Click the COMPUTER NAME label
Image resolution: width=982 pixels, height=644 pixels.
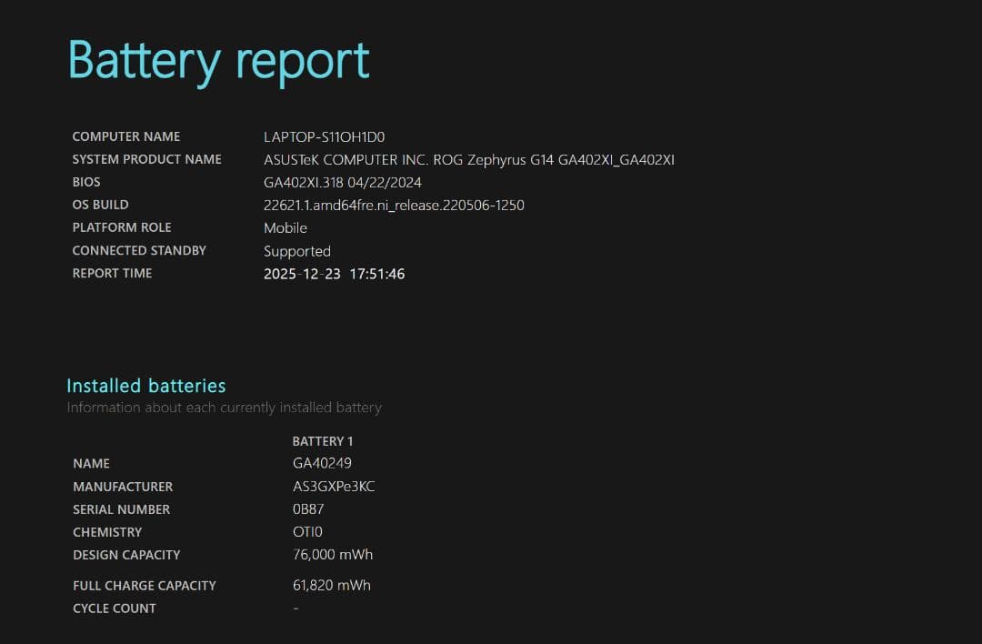pos(125,136)
